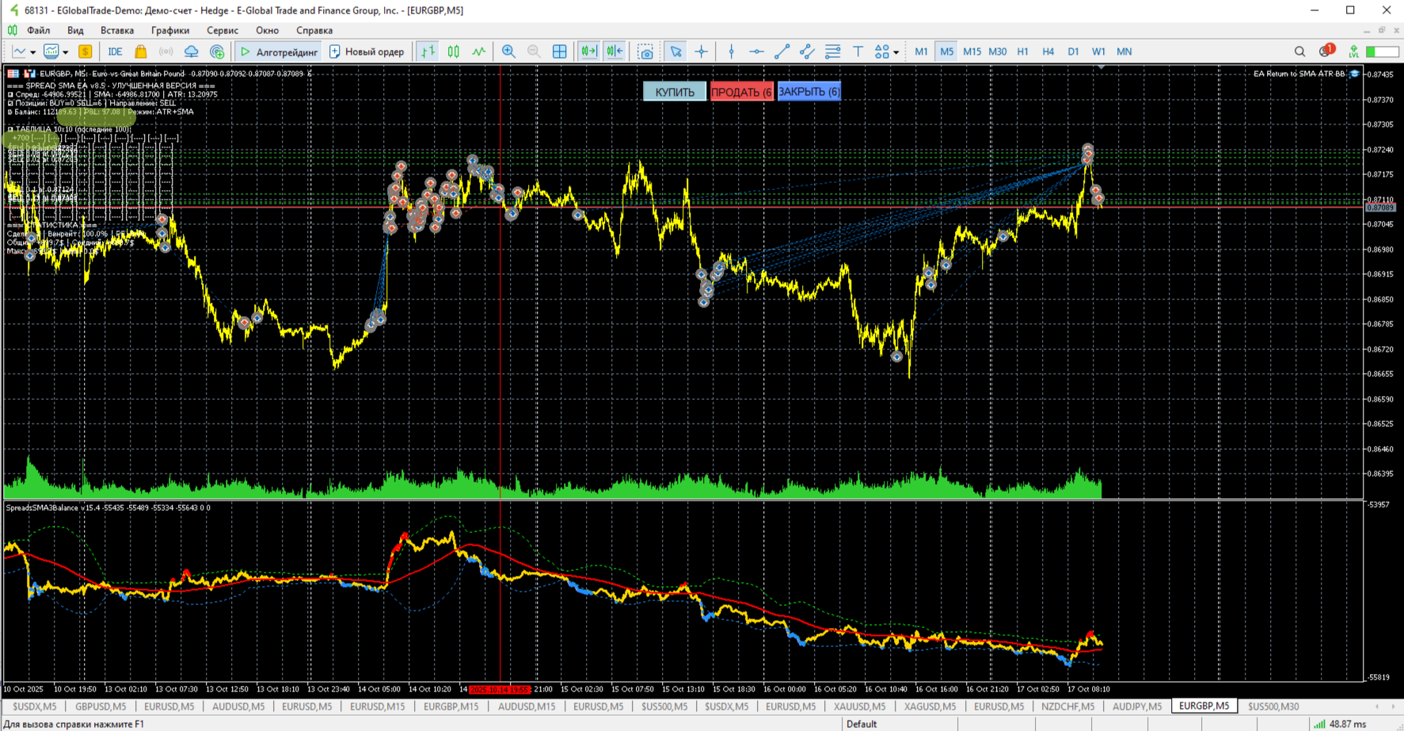Click the yellow dollar icon in toolbar
The image size is (1404, 731).
point(85,51)
